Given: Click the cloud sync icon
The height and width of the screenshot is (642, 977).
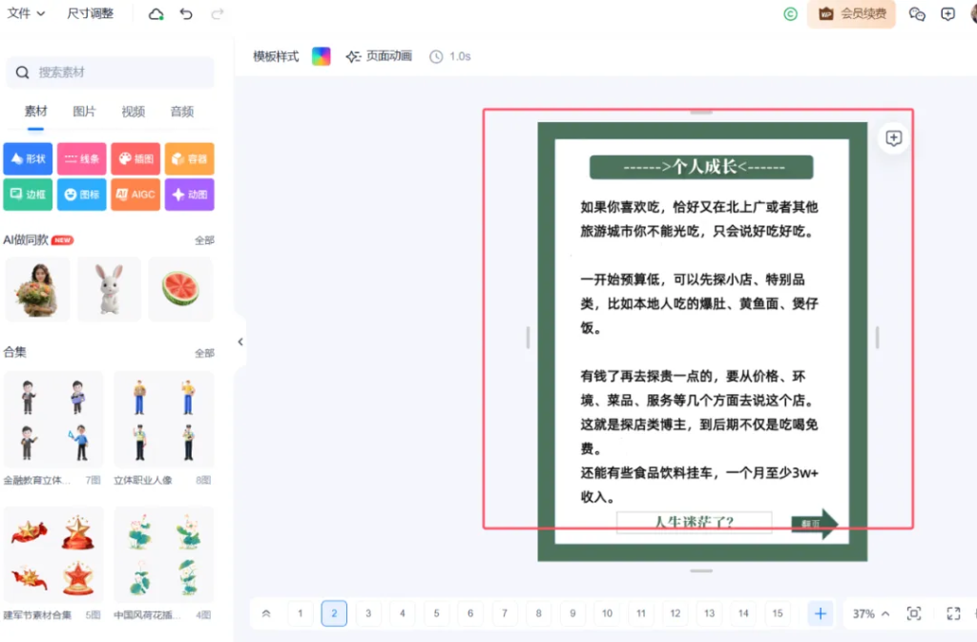Looking at the screenshot, I should click(x=154, y=12).
